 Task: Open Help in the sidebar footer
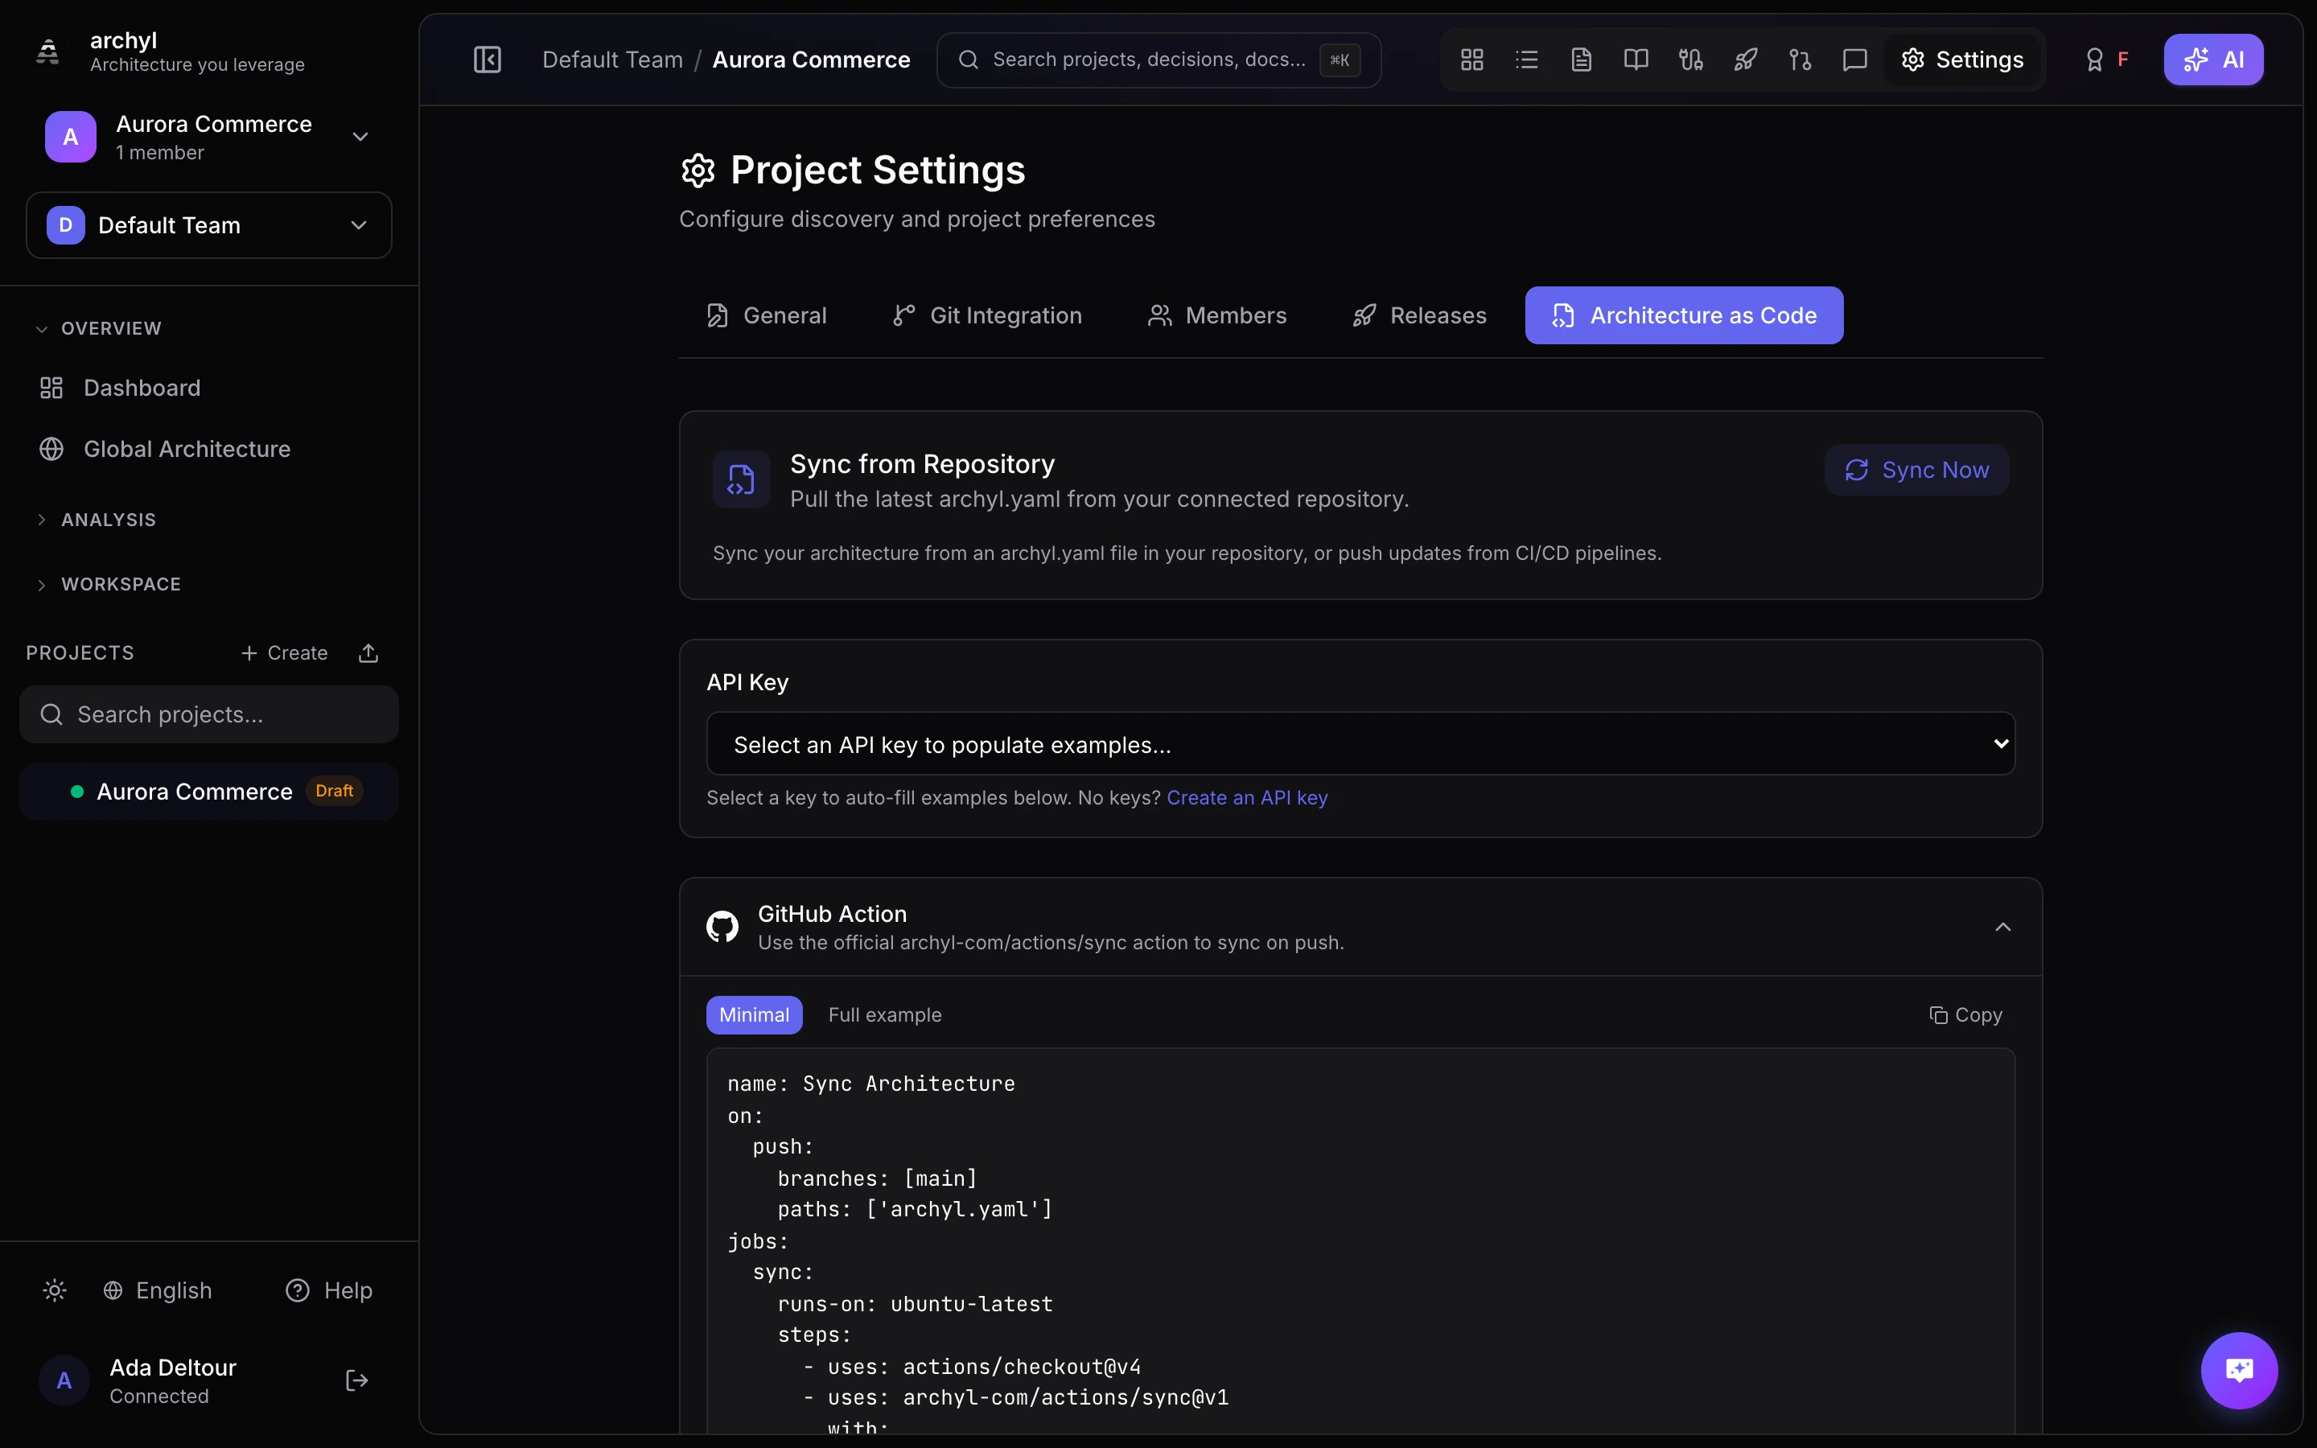coord(329,1291)
